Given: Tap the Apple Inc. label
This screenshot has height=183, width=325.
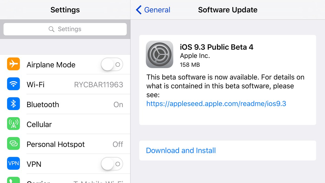Looking at the screenshot, I should point(195,56).
